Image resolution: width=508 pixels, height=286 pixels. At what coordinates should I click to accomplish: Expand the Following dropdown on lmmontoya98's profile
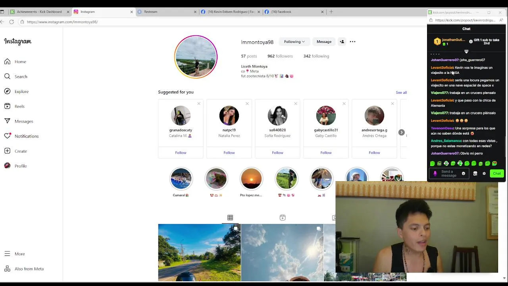[294, 42]
